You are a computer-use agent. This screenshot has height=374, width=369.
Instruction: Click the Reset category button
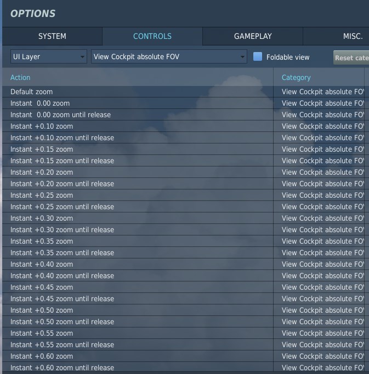click(x=351, y=57)
